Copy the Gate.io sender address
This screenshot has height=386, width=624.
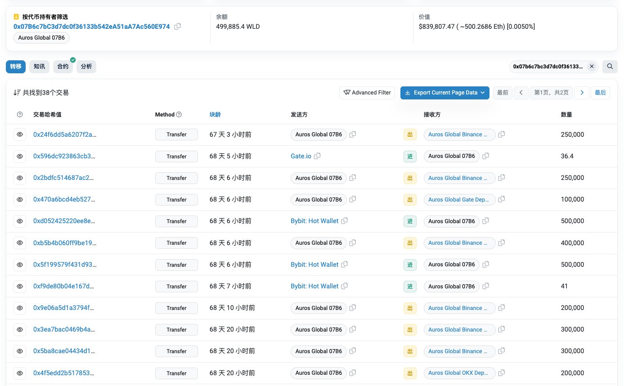pos(317,156)
